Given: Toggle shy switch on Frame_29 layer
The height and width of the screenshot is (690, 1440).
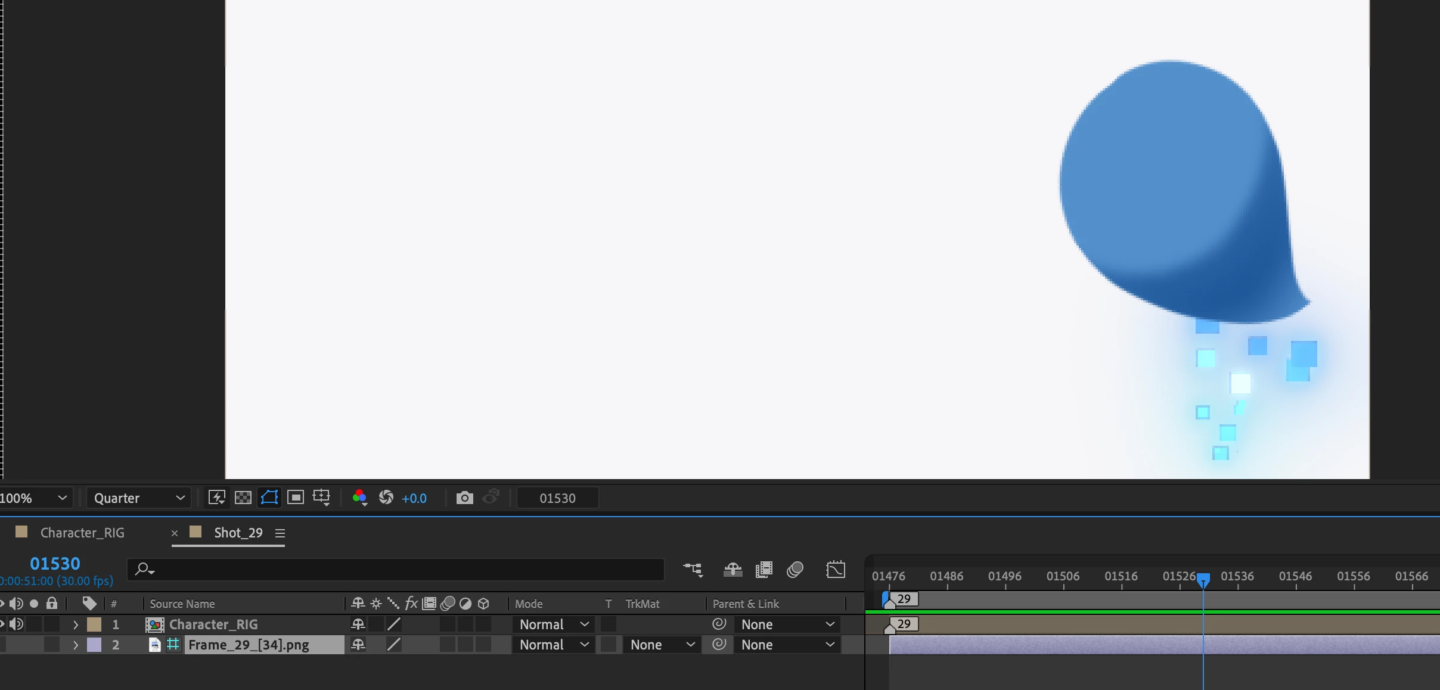Looking at the screenshot, I should click(x=358, y=644).
